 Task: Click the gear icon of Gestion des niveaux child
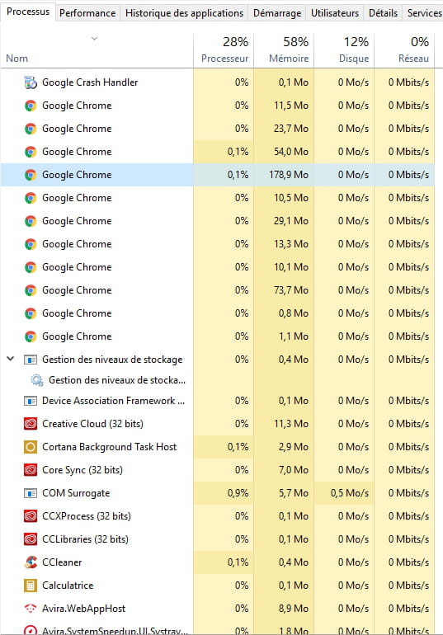click(37, 380)
